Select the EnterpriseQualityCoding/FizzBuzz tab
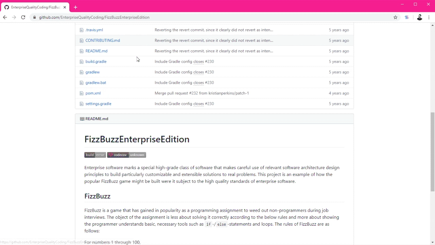 tap(35, 7)
